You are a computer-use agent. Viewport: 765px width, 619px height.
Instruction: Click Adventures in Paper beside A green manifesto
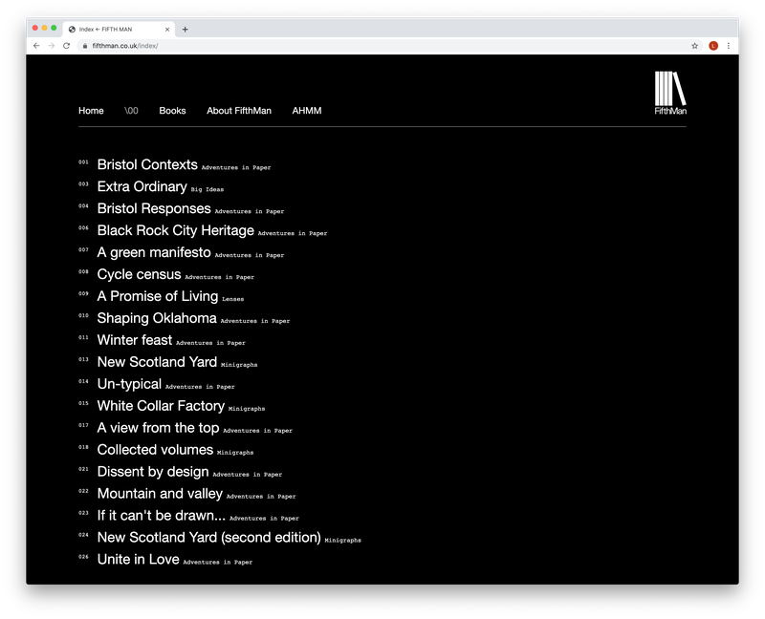(x=250, y=255)
